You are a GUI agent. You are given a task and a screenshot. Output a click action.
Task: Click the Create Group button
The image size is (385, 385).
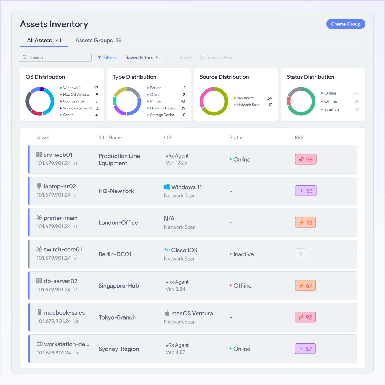point(346,24)
